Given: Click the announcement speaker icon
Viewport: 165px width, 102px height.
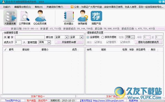Looking at the screenshot, I should click(x=72, y=7).
